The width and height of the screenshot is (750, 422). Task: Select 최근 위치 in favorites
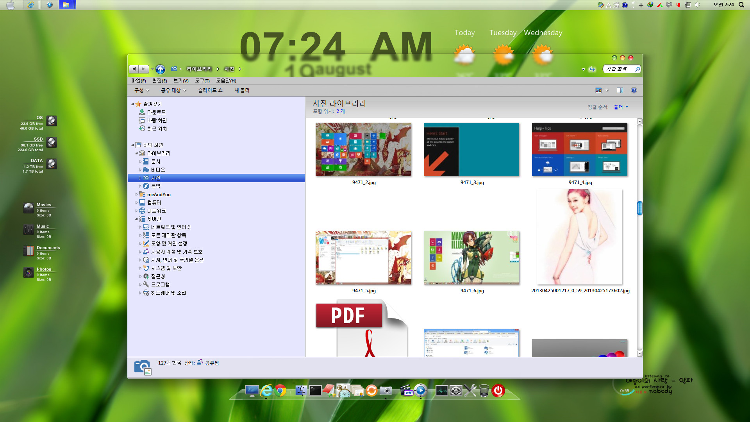pyautogui.click(x=157, y=129)
